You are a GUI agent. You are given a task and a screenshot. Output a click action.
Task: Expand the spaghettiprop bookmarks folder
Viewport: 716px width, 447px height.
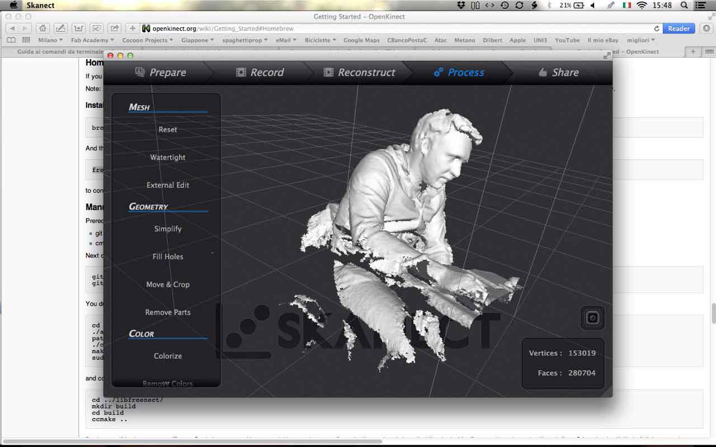[245, 40]
